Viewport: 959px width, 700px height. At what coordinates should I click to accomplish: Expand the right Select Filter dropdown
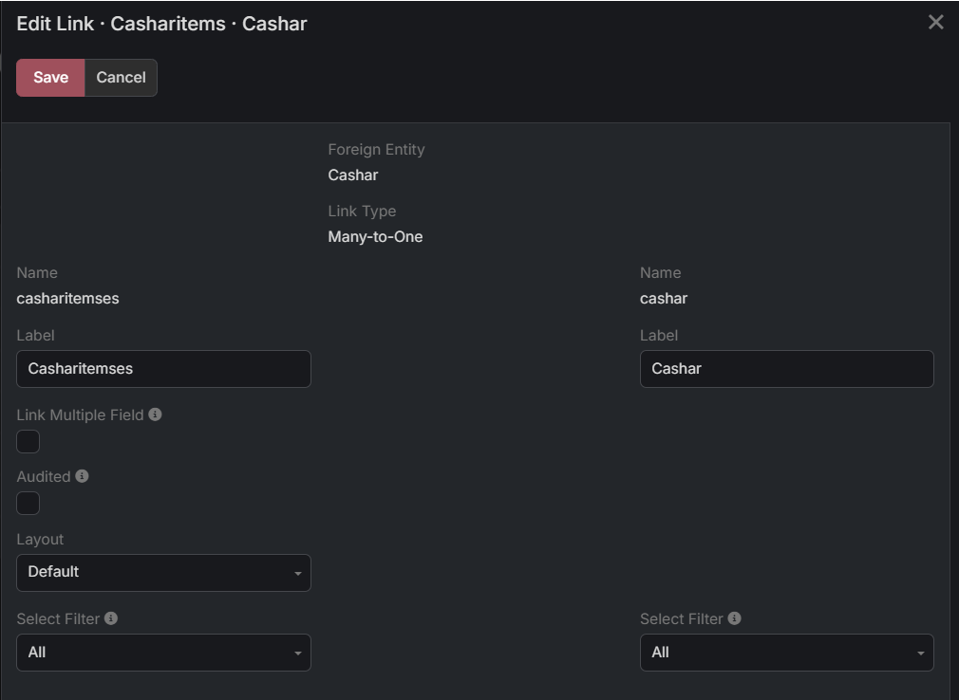pyautogui.click(x=786, y=653)
